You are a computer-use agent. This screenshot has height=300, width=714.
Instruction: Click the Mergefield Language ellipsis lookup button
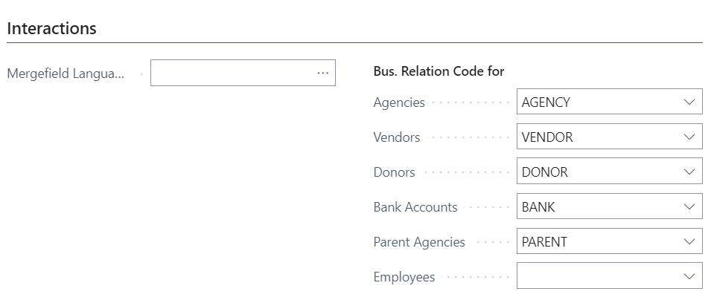[x=322, y=74]
